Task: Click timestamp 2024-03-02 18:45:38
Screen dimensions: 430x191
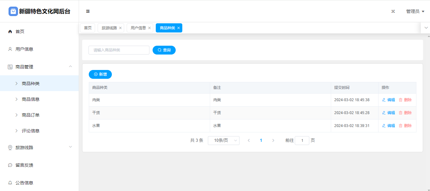Action: [352, 100]
